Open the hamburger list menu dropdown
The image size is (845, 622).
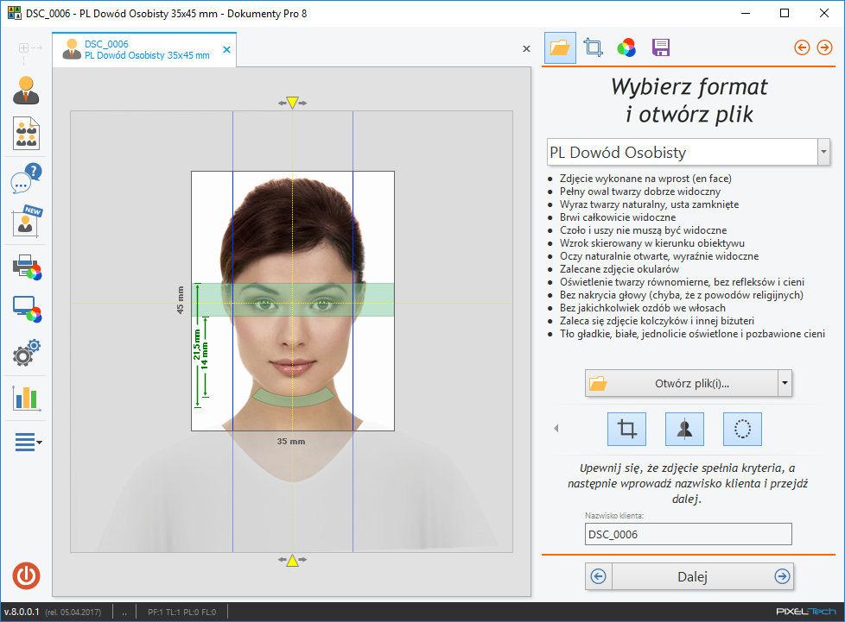coord(28,443)
